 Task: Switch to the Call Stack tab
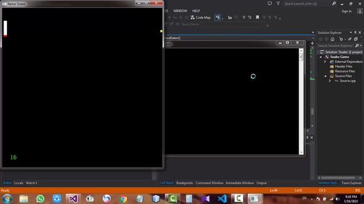(x=167, y=183)
